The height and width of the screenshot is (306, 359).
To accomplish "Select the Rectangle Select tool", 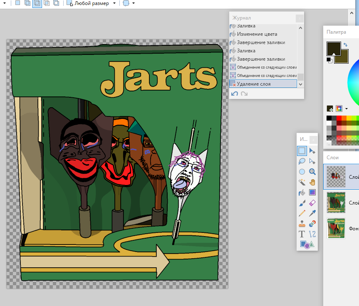I will 302,151.
